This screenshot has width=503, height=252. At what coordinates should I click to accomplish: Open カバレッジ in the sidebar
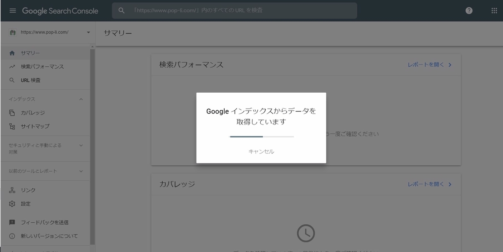tap(45, 113)
